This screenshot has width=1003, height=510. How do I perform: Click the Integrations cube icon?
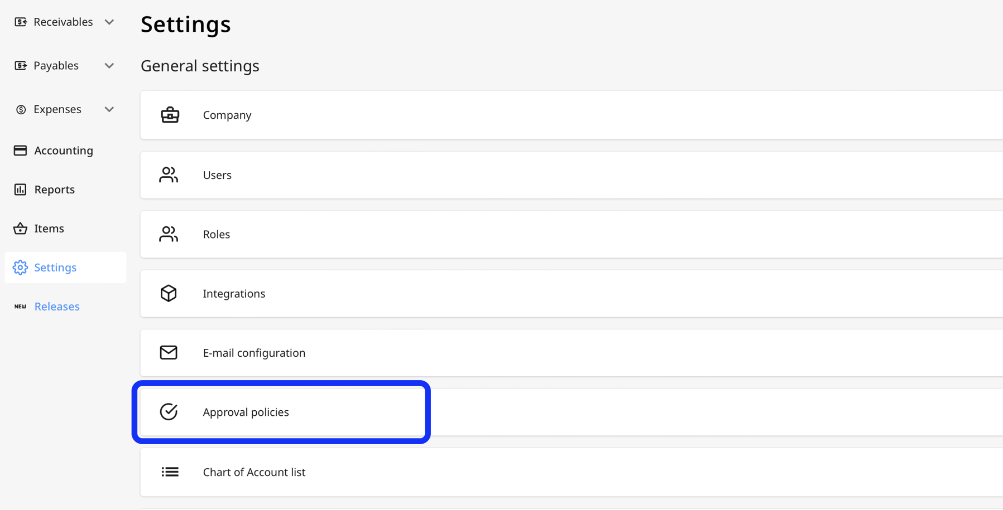coord(169,293)
